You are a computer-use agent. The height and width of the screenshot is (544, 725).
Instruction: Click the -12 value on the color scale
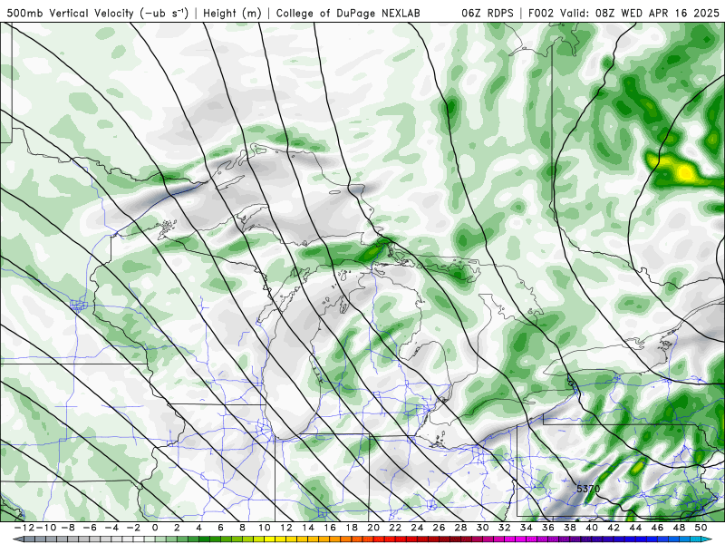(x=24, y=528)
